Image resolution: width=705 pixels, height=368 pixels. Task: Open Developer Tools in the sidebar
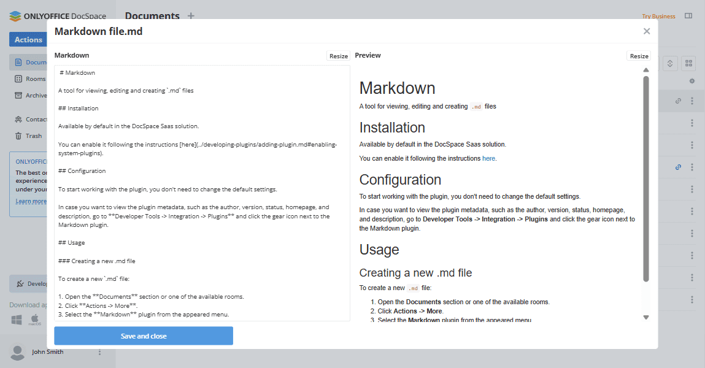[x=28, y=283]
